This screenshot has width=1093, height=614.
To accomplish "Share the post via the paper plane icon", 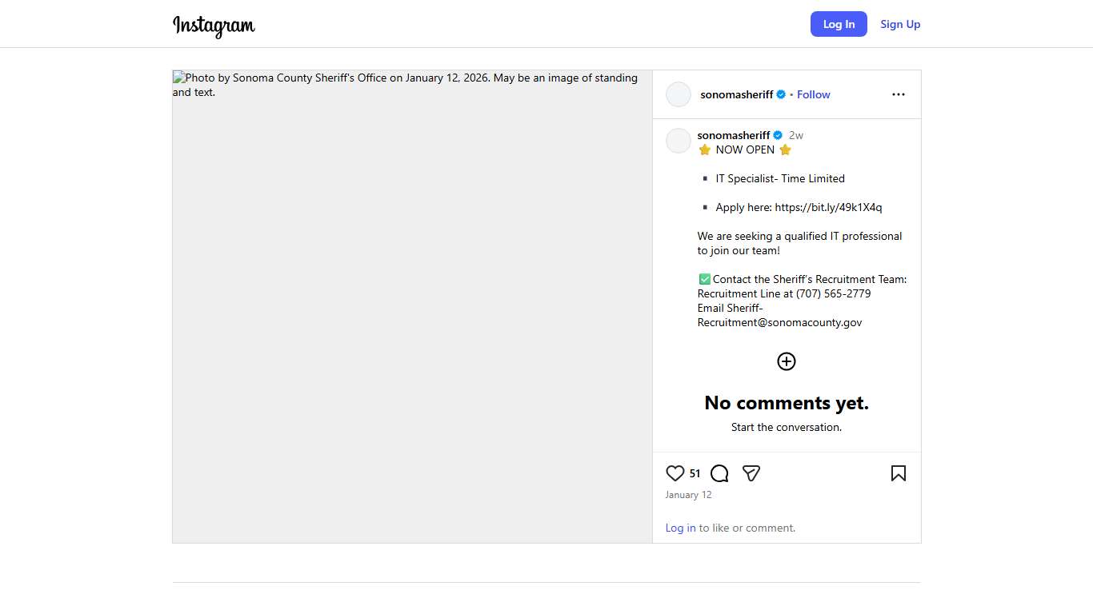I will 751,473.
